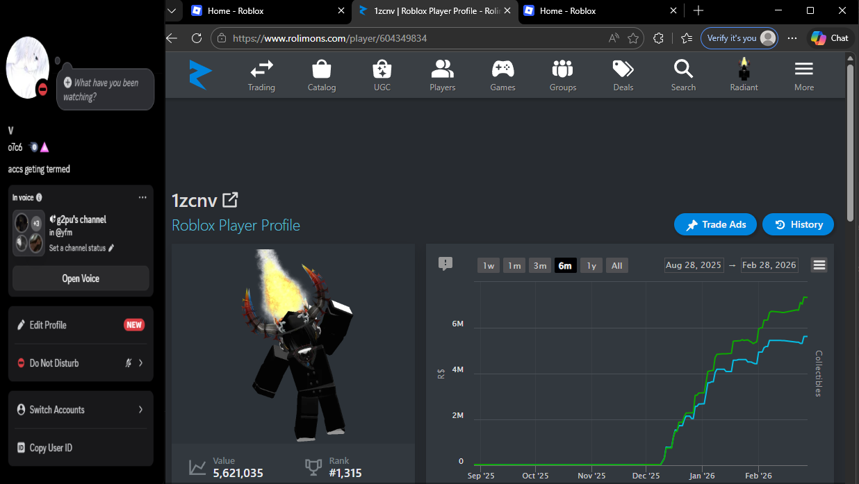Screen dimensions: 859x484
Task: Click the voice channel member avatars
Action: (x=28, y=233)
